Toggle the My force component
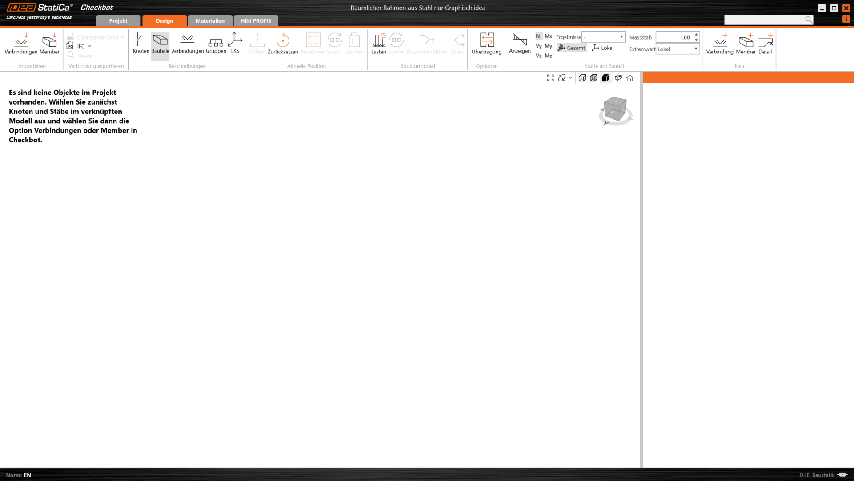Viewport: 854px width, 481px height. 549,46
